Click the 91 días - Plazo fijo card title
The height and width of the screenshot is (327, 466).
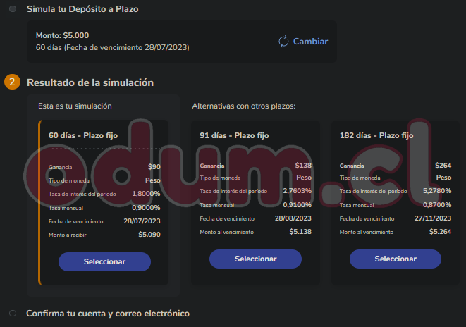[x=234, y=136]
